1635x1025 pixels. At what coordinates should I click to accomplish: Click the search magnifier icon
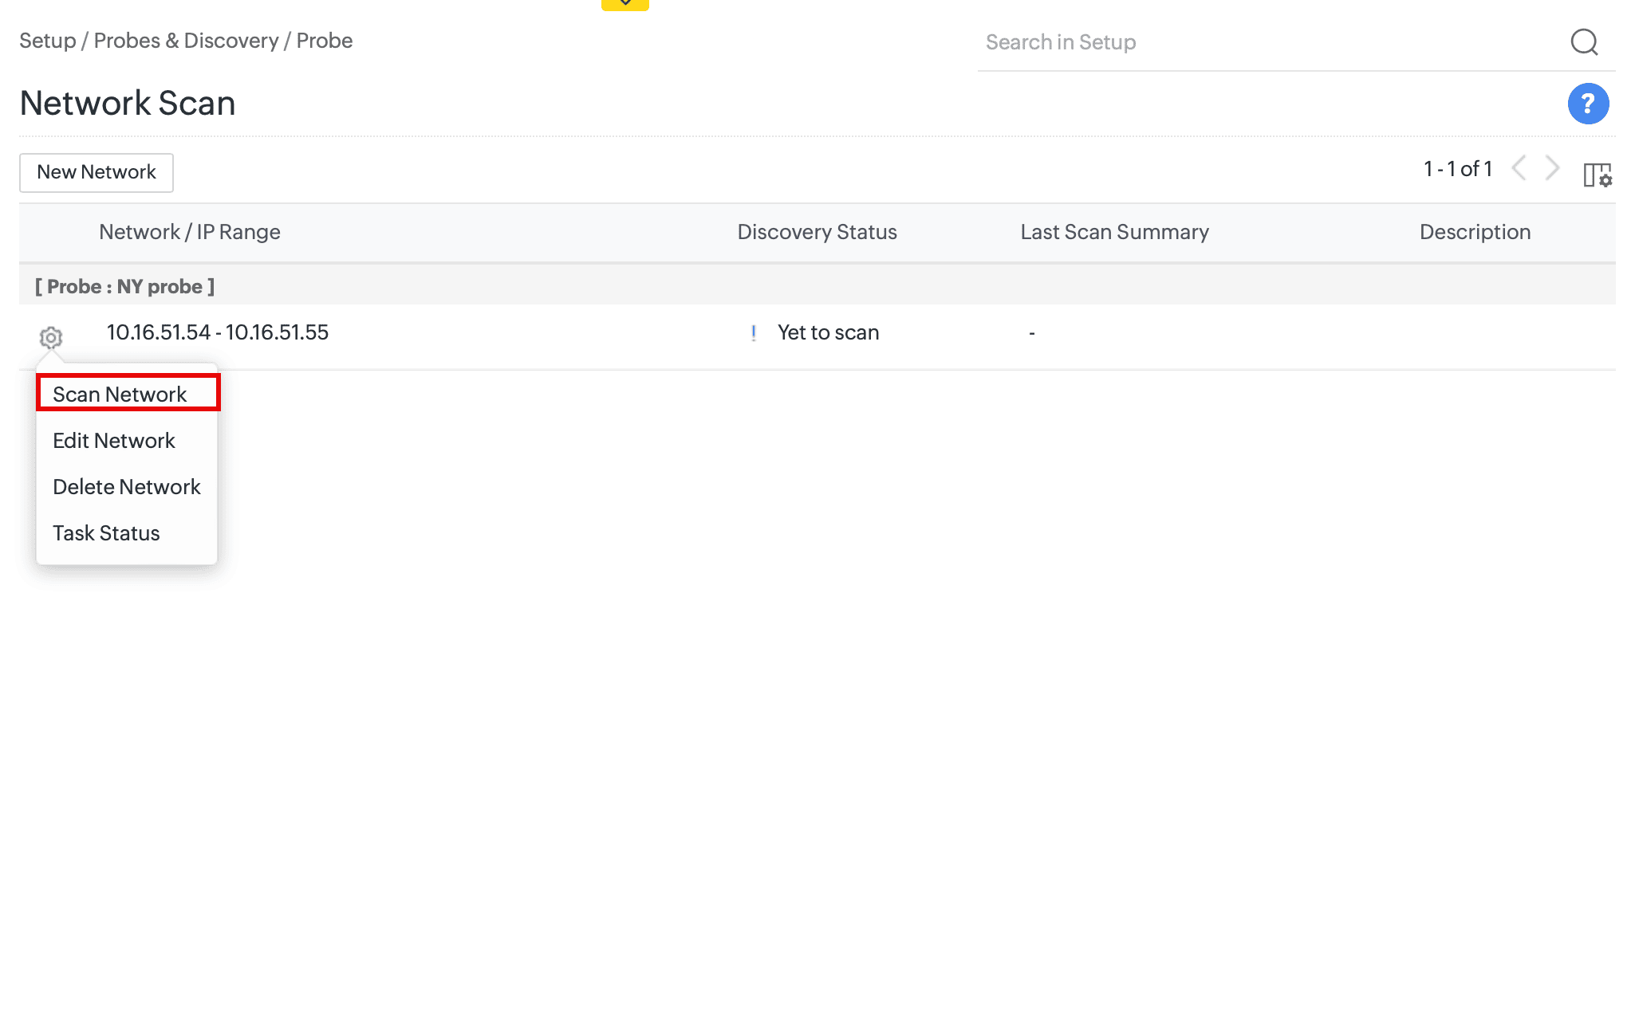click(x=1583, y=42)
